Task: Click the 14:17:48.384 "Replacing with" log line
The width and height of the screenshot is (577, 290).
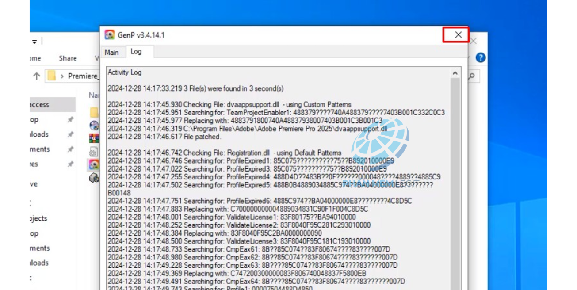Action: tap(215, 233)
